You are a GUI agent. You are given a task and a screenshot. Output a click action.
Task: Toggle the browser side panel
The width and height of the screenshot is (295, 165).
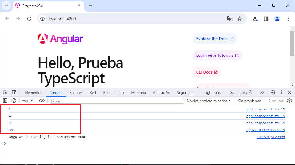coord(266,19)
